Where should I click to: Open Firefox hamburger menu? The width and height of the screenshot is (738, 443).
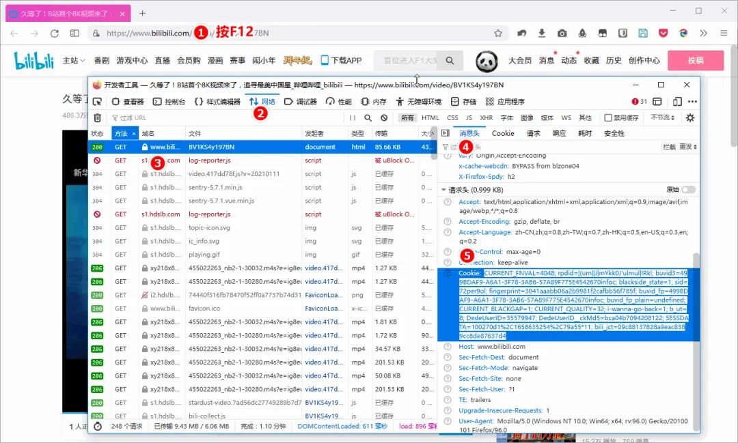click(x=724, y=33)
